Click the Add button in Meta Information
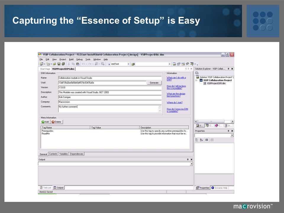This screenshot has width=284, height=213. 45,122
